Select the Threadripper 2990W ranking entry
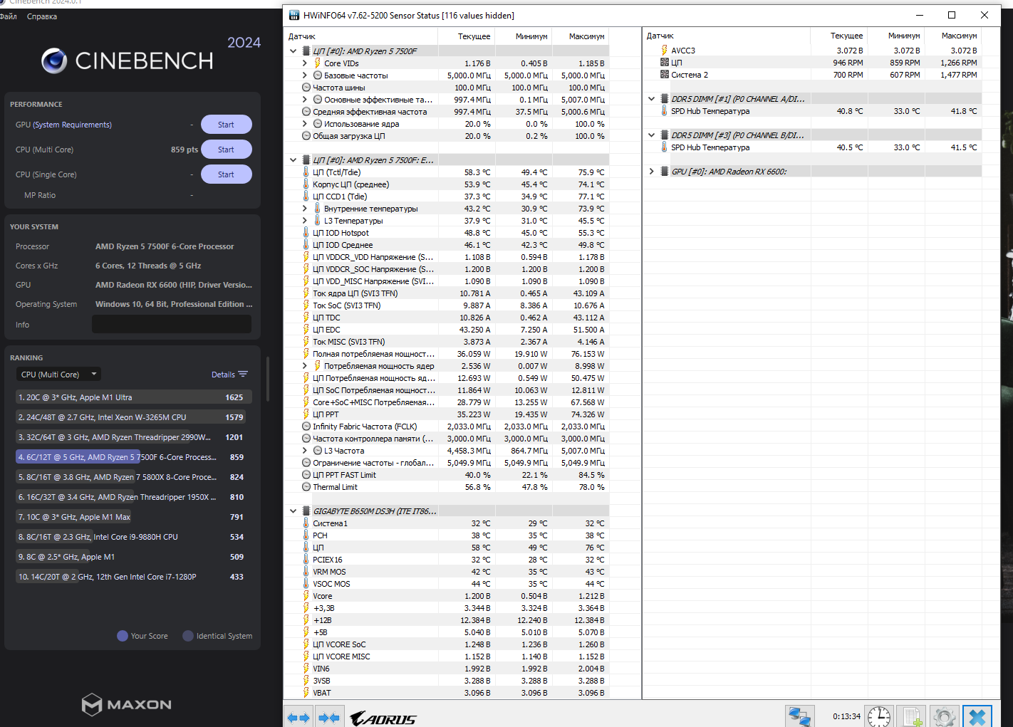This screenshot has width=1013, height=727. pyautogui.click(x=133, y=437)
